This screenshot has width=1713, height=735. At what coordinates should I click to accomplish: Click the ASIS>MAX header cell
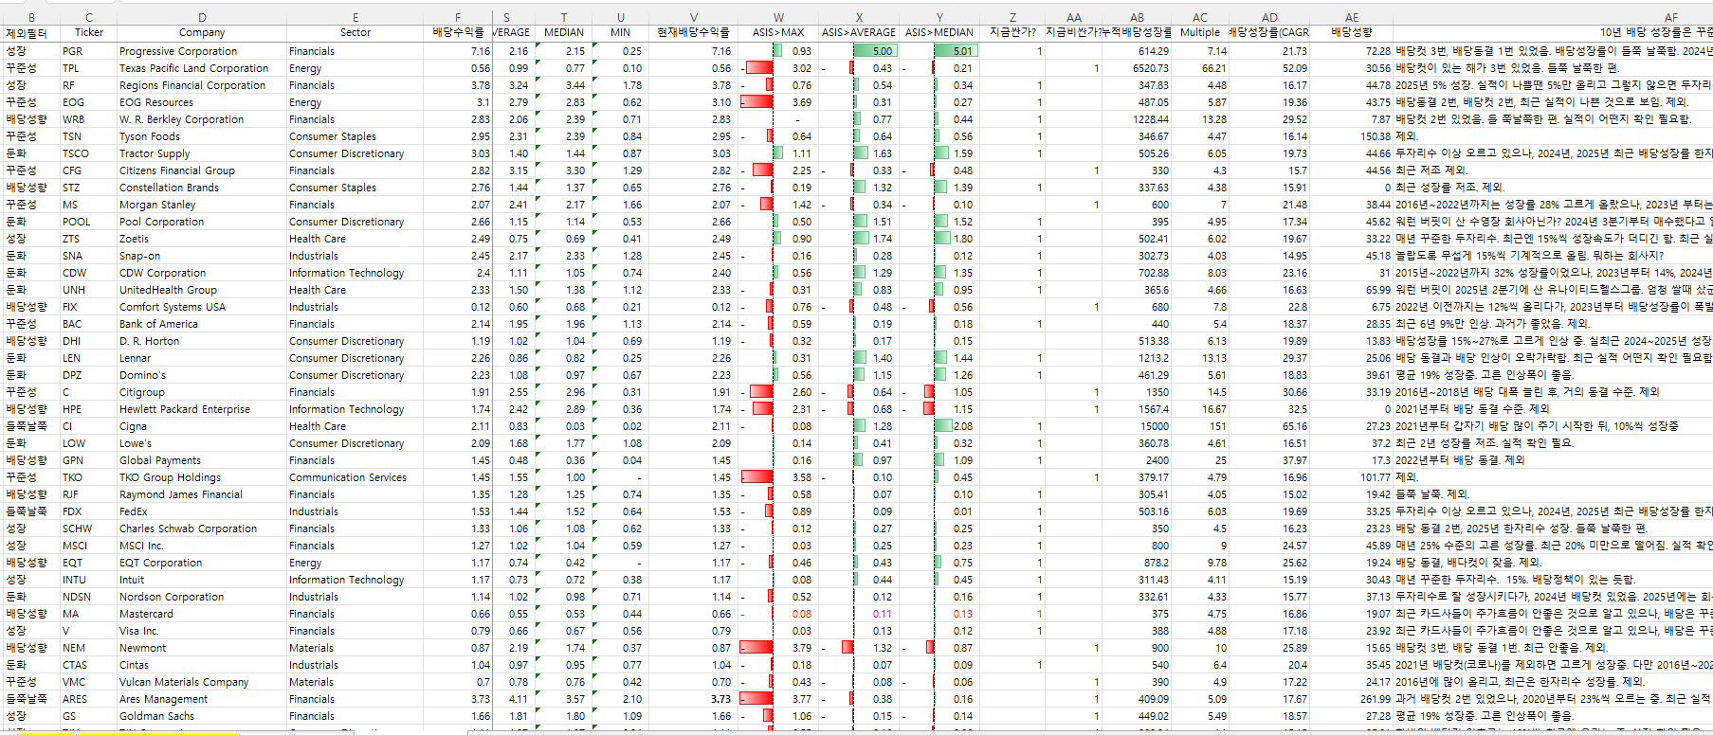coord(778,32)
